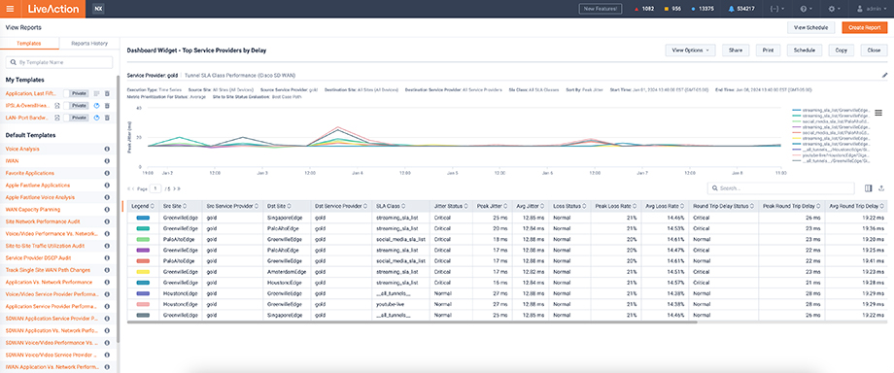894x373 pixels.
Task: Show info for Voice Analysis template
Action: tap(107, 149)
